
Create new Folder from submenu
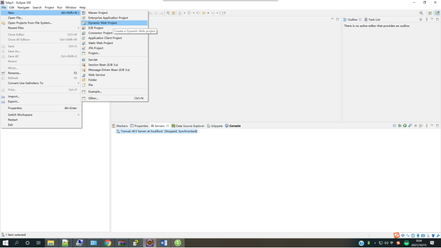114,80
